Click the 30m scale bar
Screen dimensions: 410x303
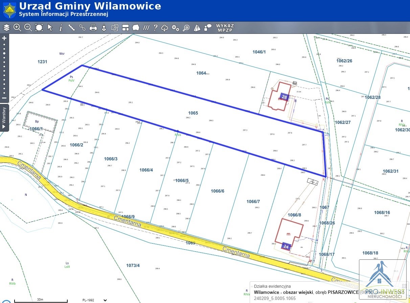(41, 300)
